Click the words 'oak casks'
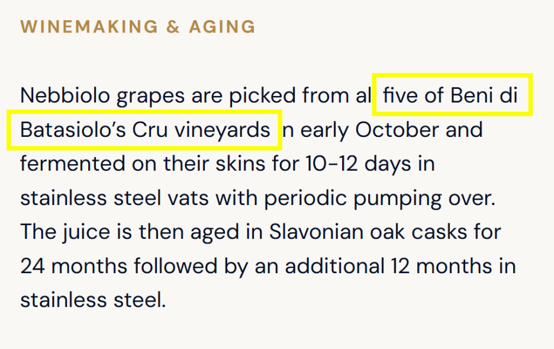Image resolution: width=554 pixels, height=349 pixels. pyautogui.click(x=418, y=232)
